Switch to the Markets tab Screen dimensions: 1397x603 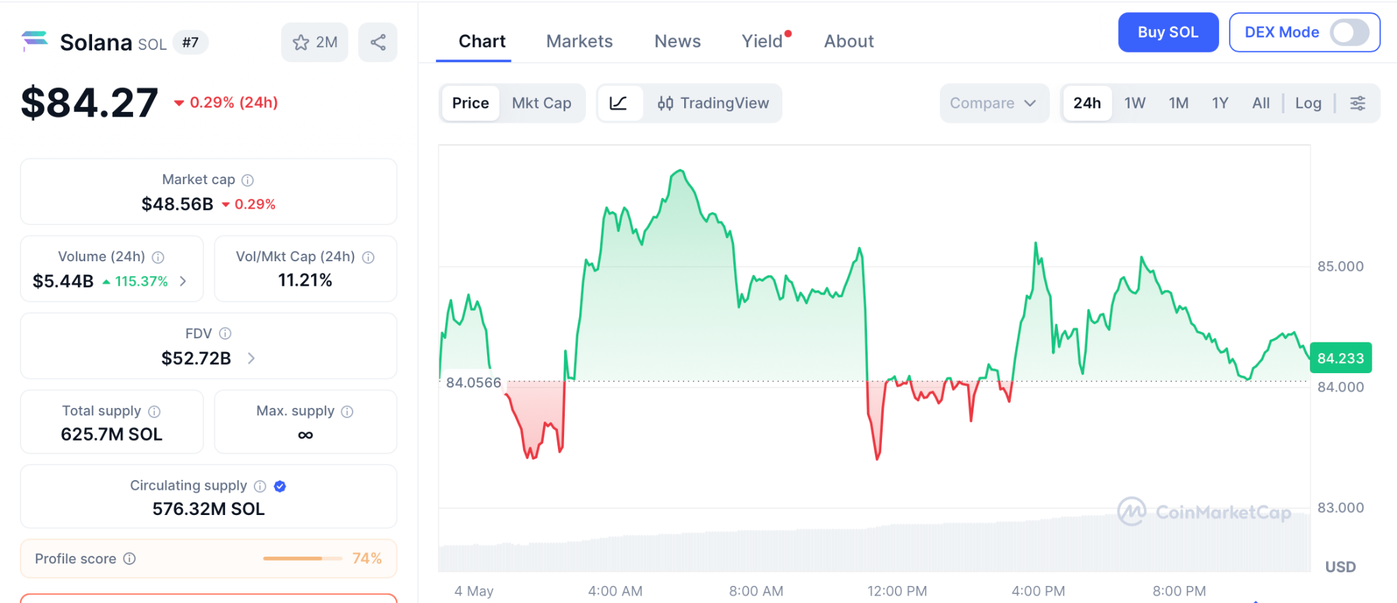[x=579, y=42]
